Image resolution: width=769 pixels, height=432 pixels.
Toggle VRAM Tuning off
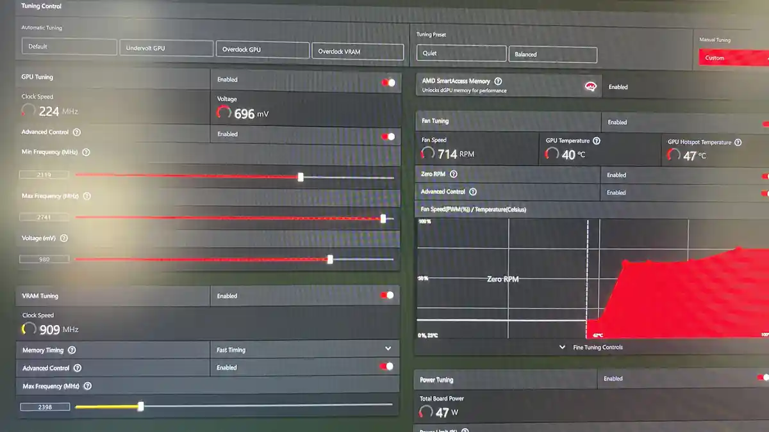(387, 295)
